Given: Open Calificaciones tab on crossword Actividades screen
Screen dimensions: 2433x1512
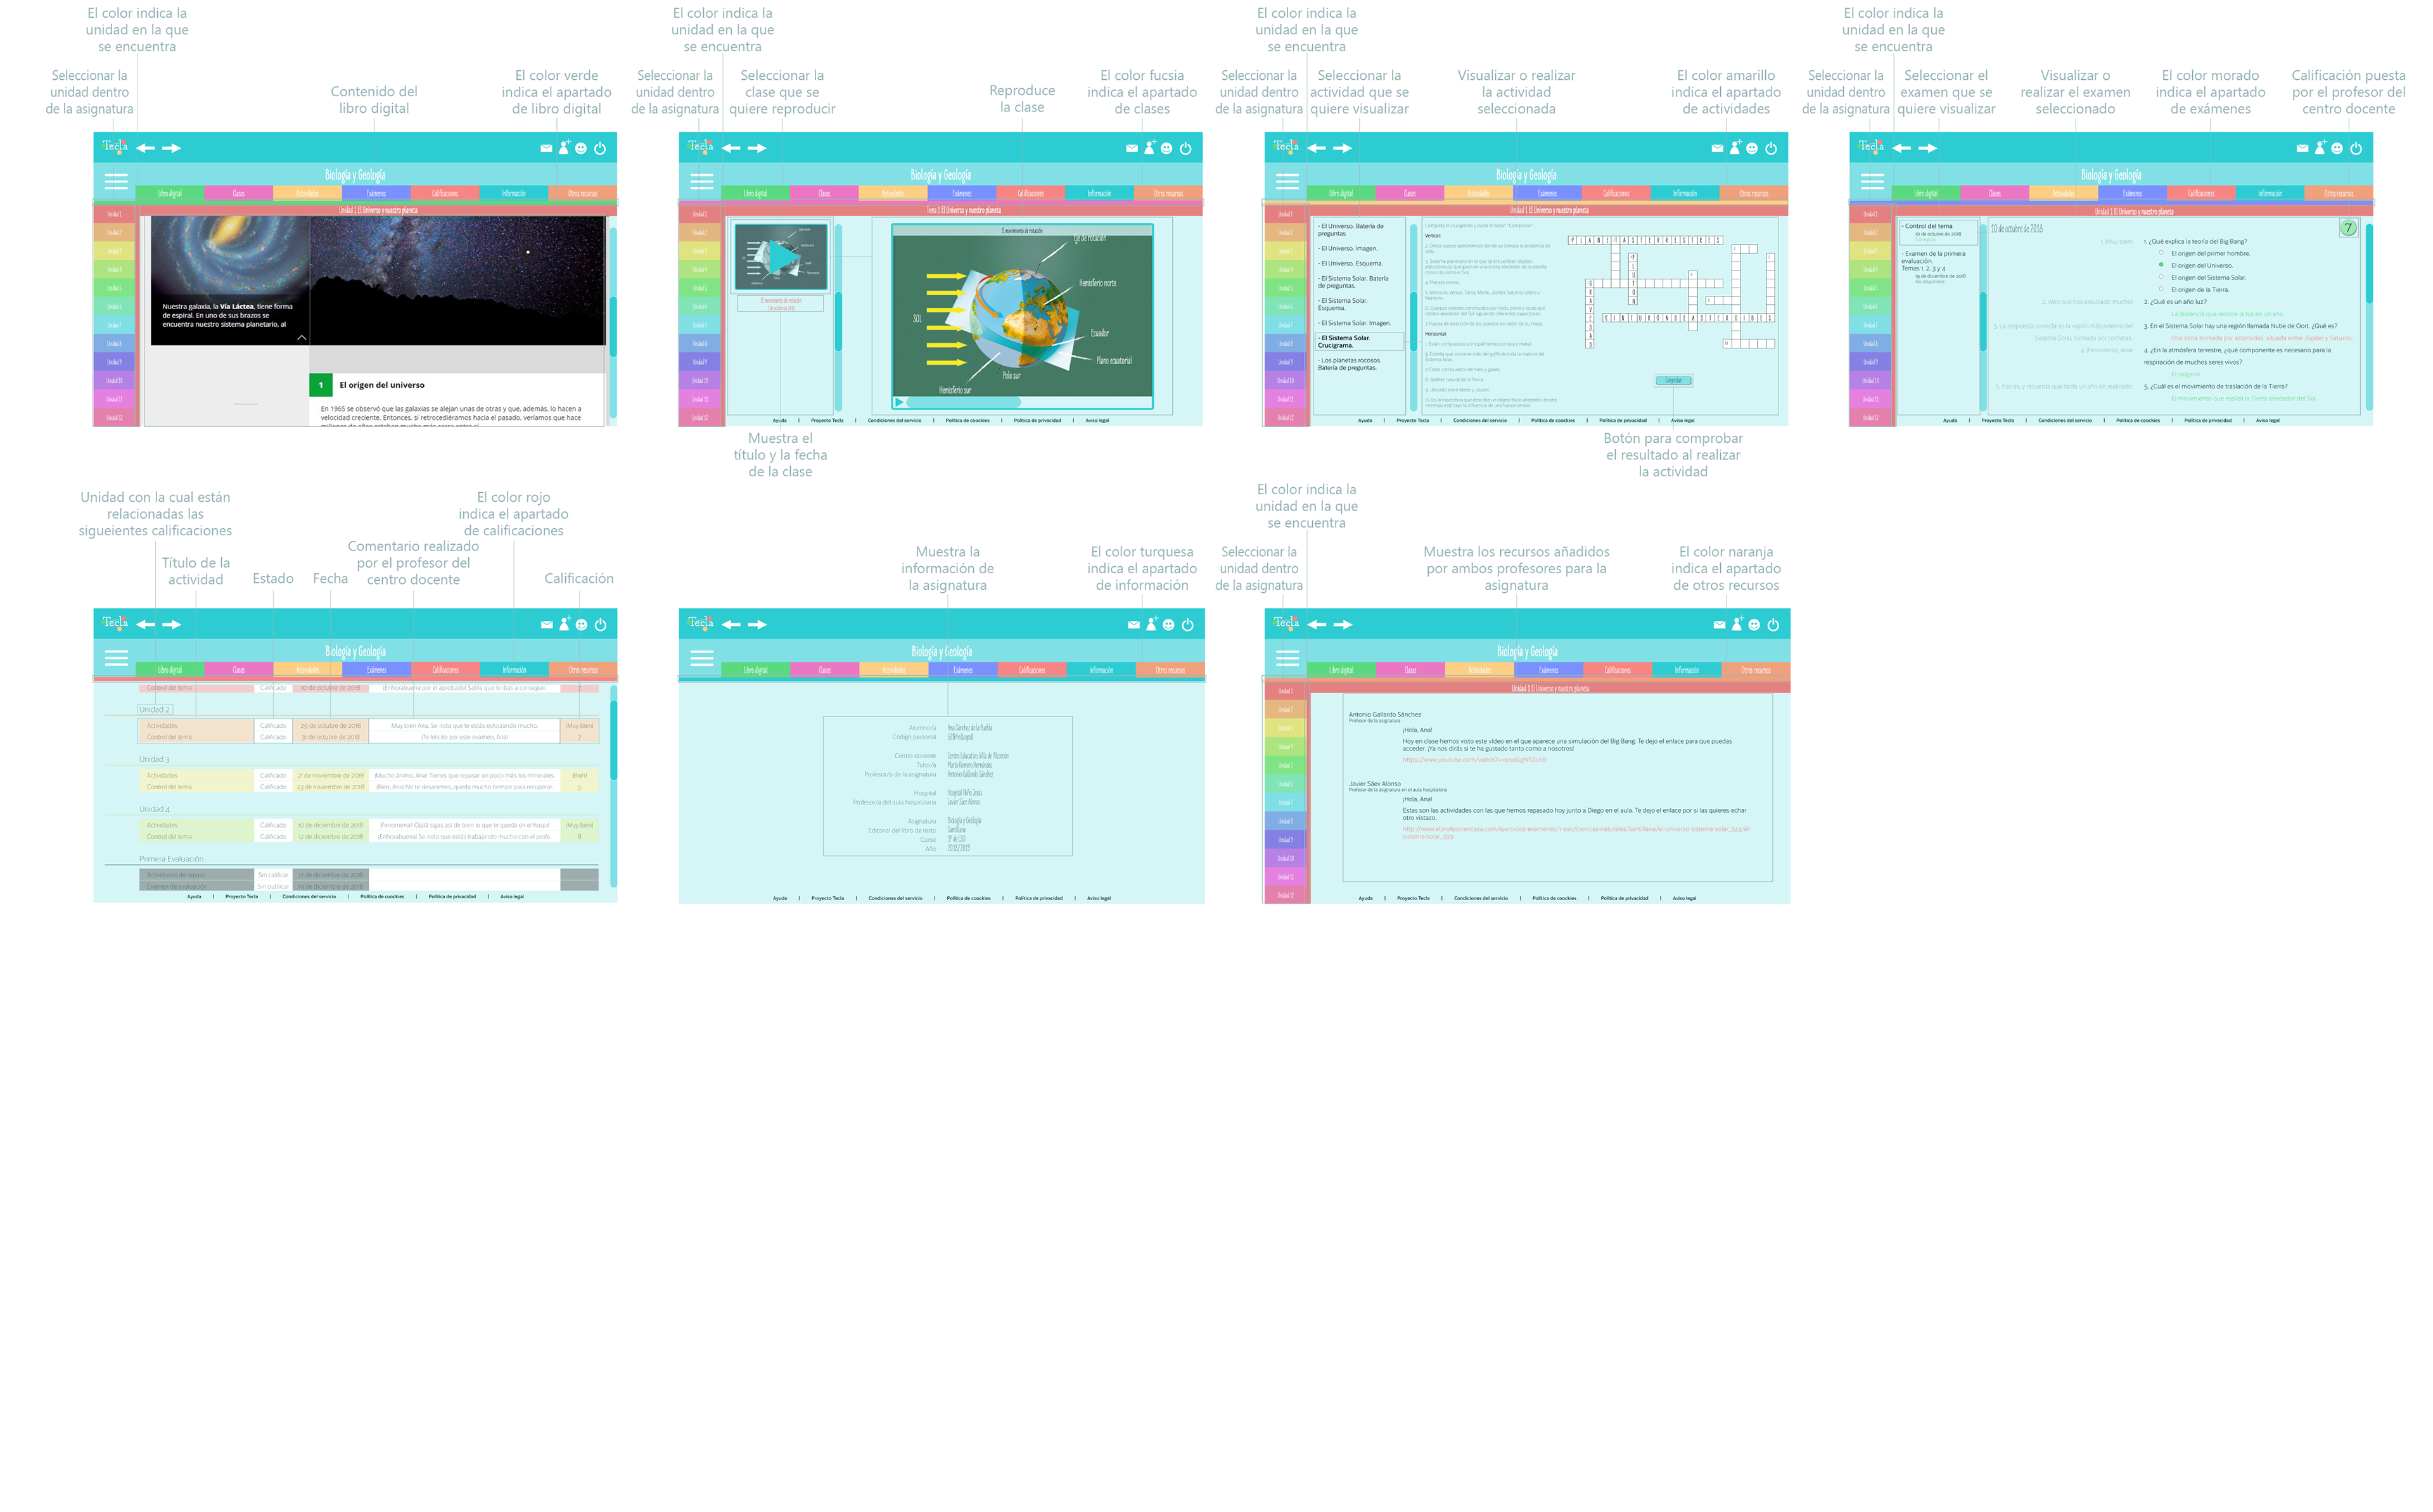Looking at the screenshot, I should (1616, 194).
